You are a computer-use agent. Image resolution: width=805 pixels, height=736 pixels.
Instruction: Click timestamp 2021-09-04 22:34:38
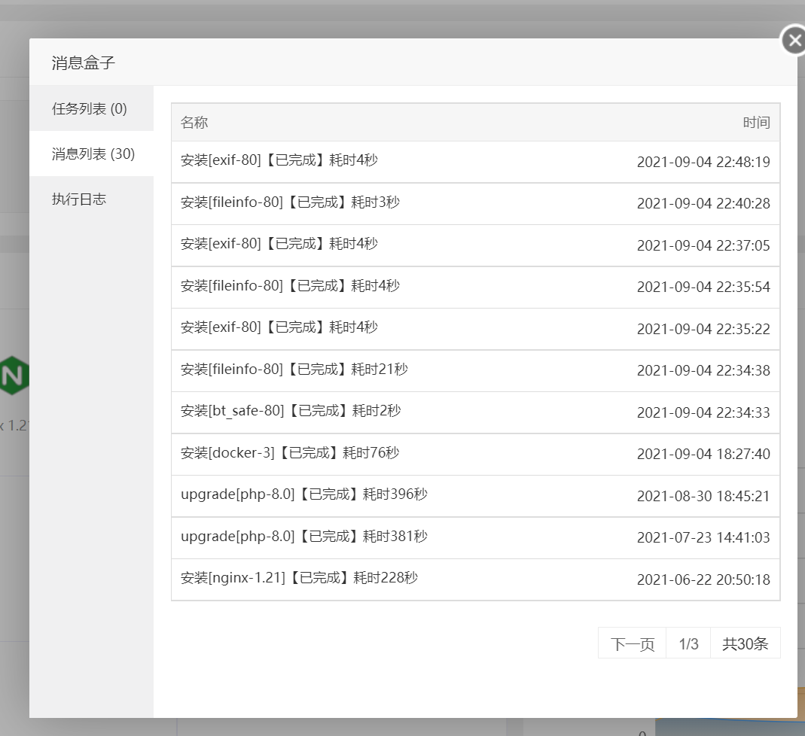(703, 371)
